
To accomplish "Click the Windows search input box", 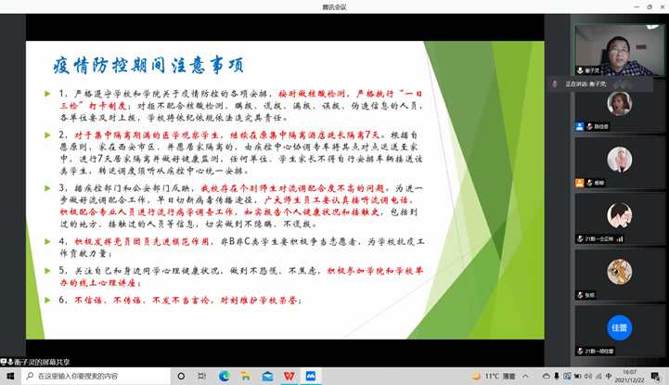I will point(93,376).
